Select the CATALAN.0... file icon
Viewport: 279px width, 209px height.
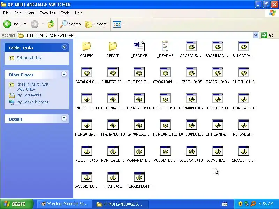(86, 72)
